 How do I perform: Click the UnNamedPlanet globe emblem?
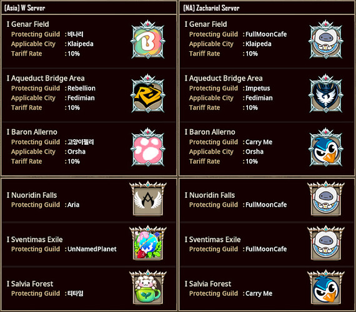click(148, 243)
